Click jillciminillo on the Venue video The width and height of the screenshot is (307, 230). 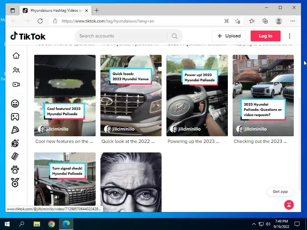[x=123, y=129]
